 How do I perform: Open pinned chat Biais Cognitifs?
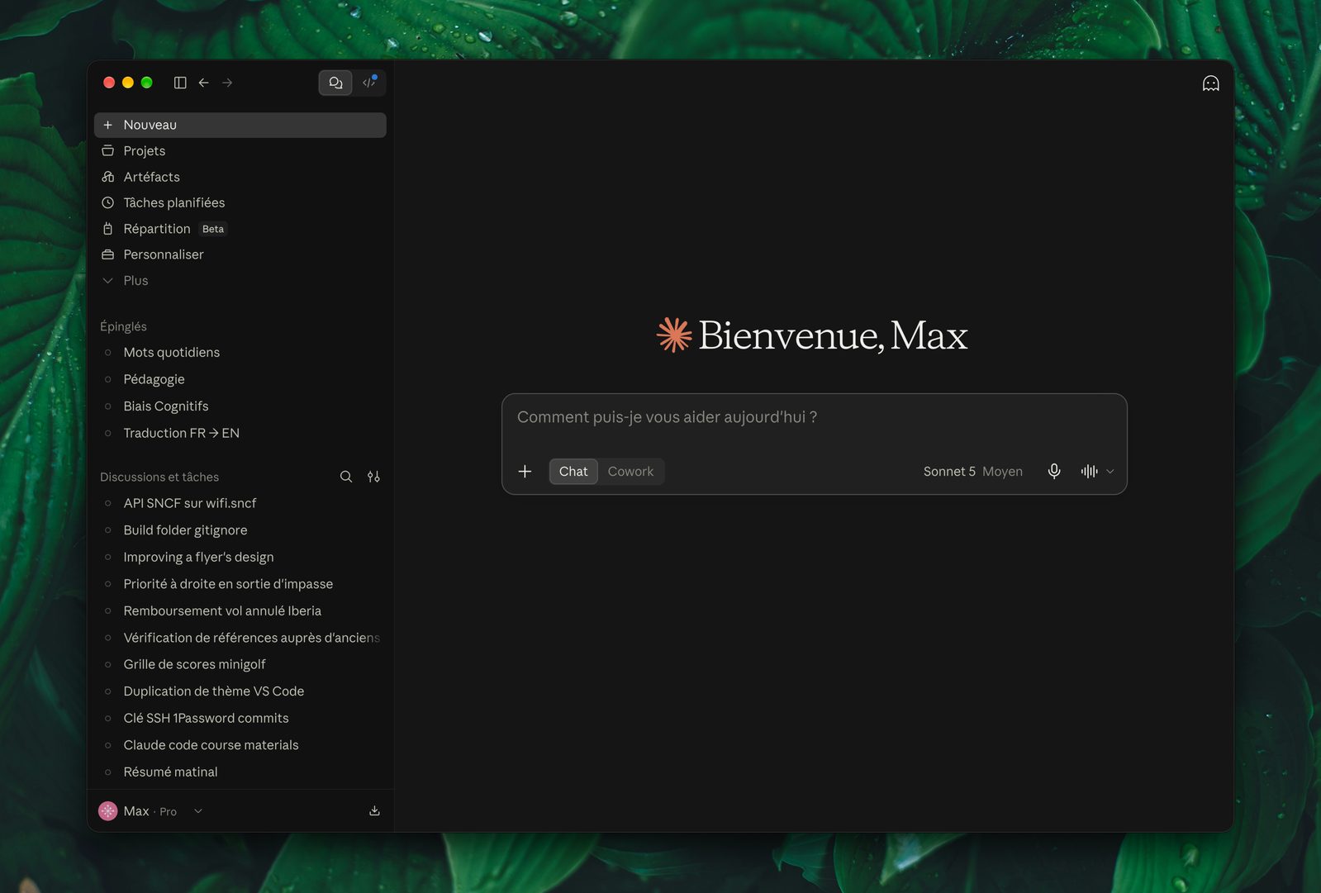point(240,406)
